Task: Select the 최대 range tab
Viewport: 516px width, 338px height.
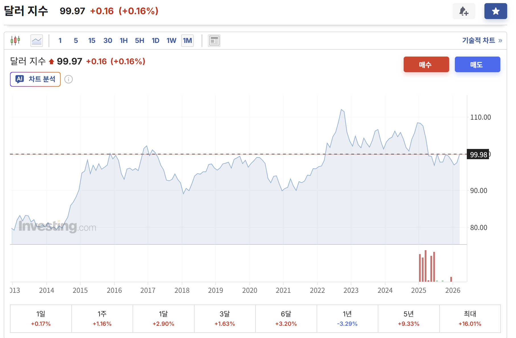Action: tap(470, 318)
